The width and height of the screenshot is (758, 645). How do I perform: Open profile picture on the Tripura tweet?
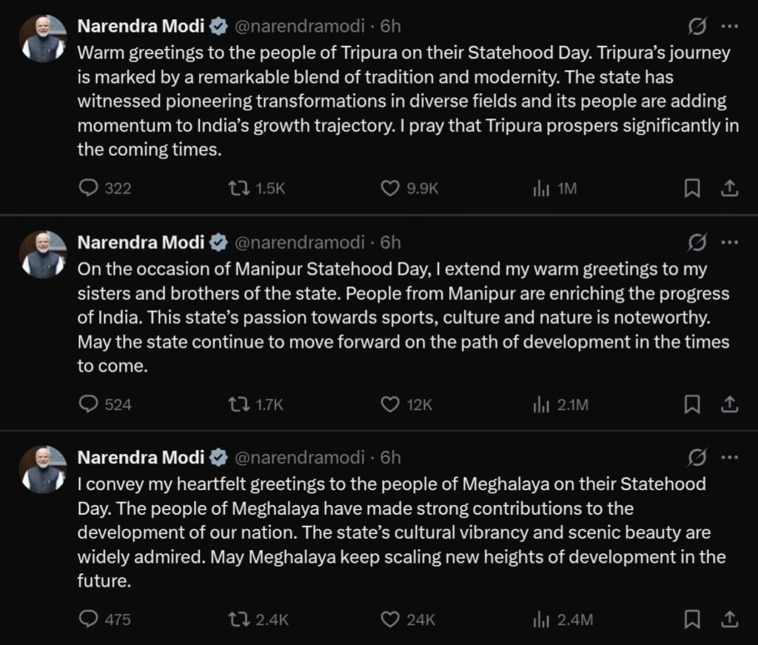pyautogui.click(x=43, y=39)
